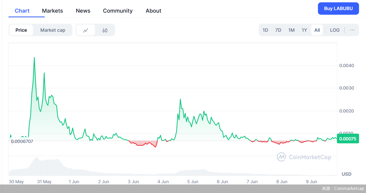Viewport: 366px width, 193px height.
Task: Open the Chart tab
Action: [x=22, y=11]
